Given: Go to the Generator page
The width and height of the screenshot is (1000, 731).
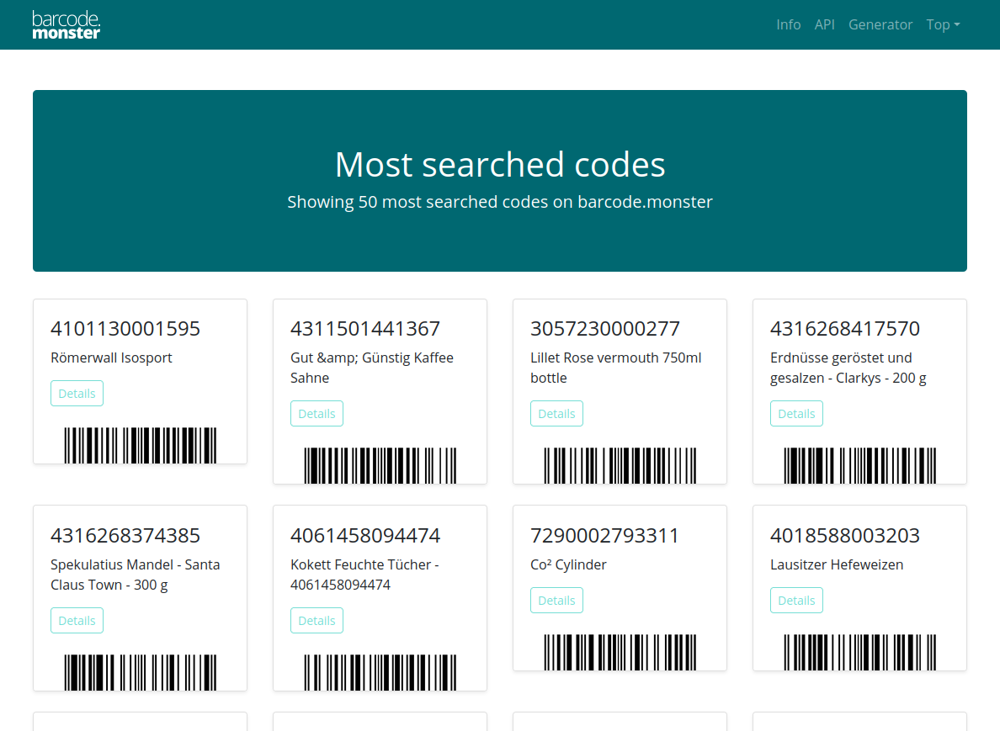Looking at the screenshot, I should pos(880,25).
